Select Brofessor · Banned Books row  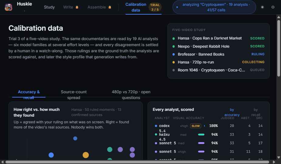218,54
